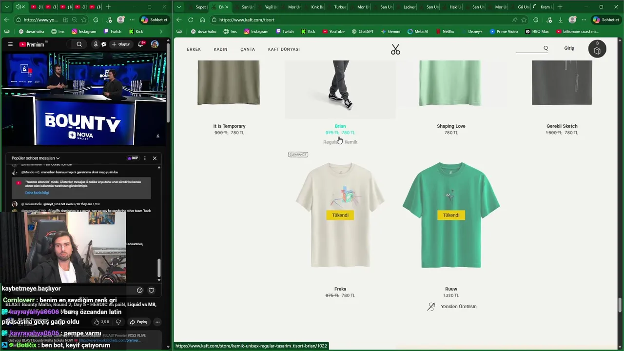The width and height of the screenshot is (624, 351).
Task: Expand Popüler sohbet mesajları dropdown
Action: coord(36,158)
